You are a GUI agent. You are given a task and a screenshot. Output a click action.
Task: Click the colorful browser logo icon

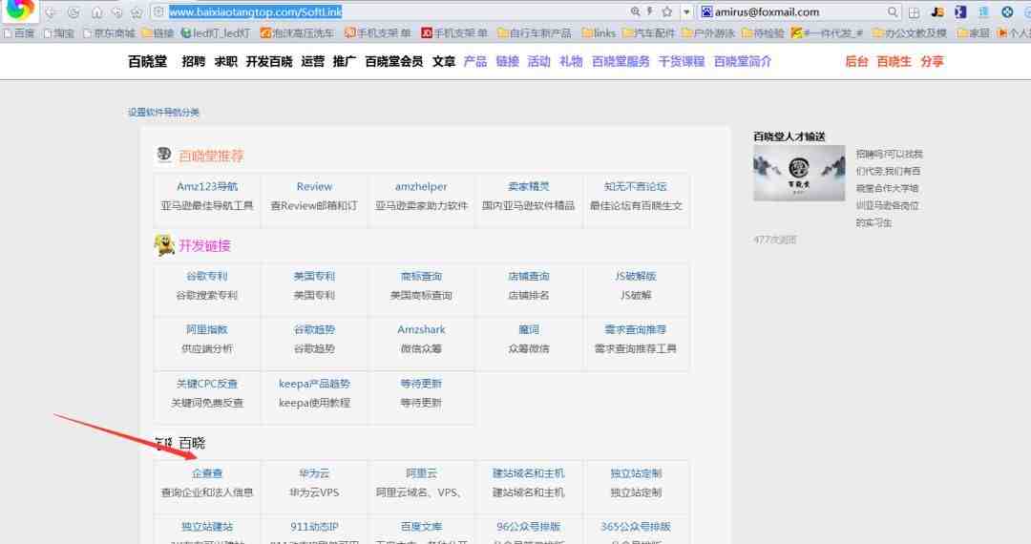point(20,10)
